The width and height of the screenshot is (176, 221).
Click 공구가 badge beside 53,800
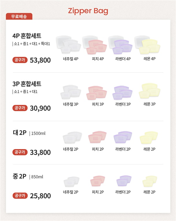point(20,60)
